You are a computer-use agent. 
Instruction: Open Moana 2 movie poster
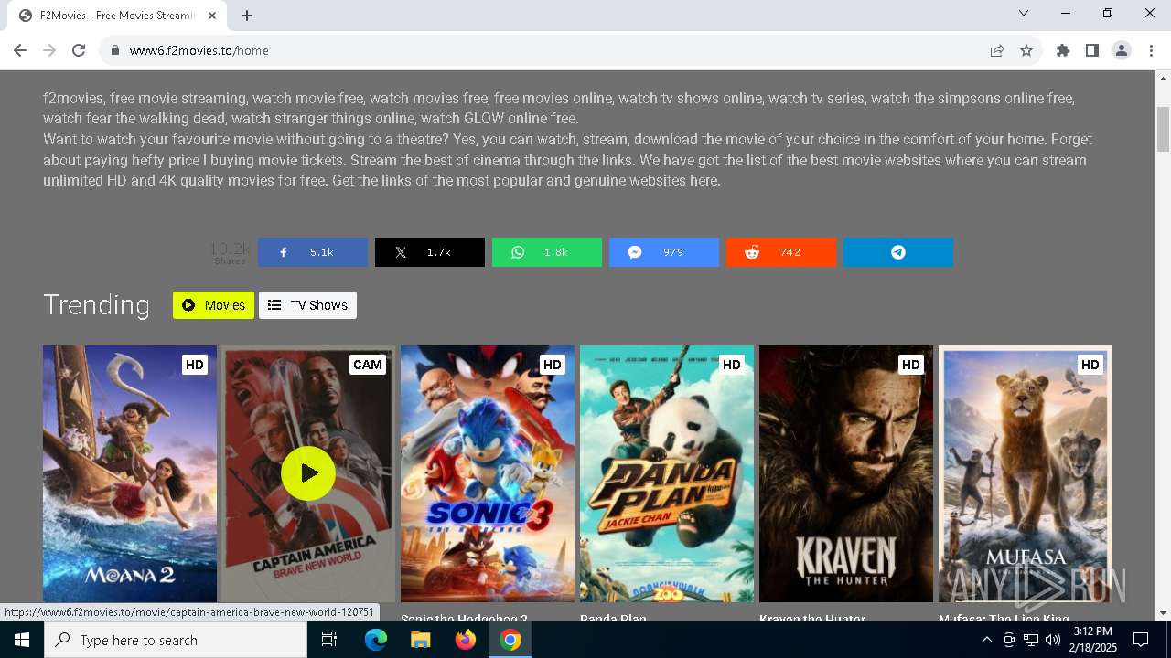click(x=130, y=473)
